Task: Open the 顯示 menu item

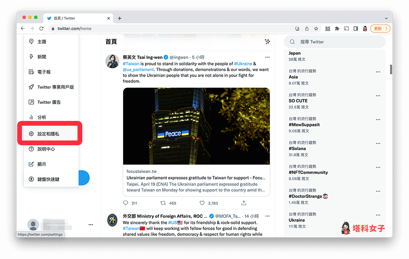Action: 51,164
